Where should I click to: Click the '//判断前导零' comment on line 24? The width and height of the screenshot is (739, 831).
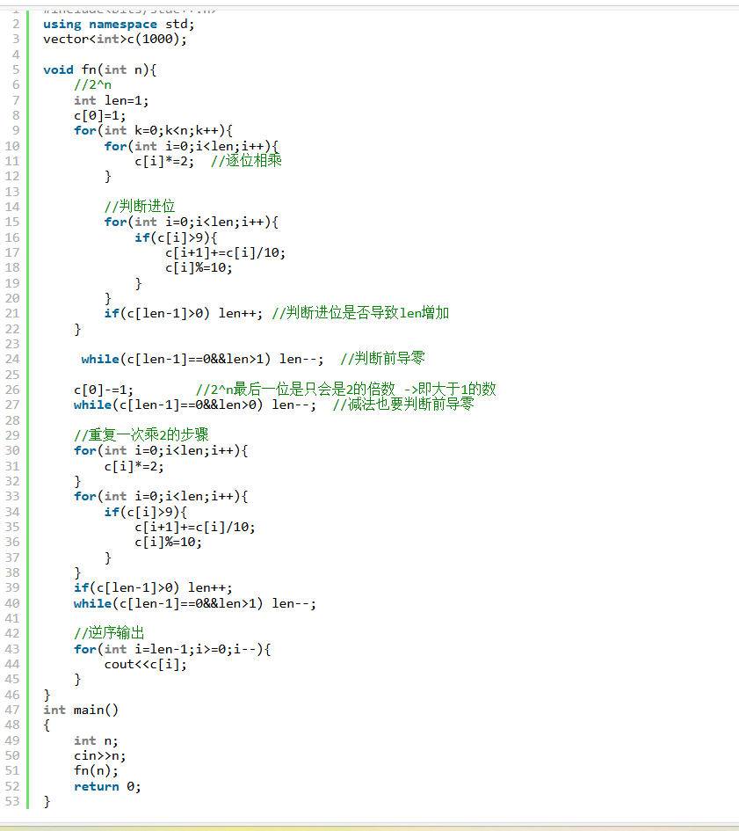click(x=382, y=359)
